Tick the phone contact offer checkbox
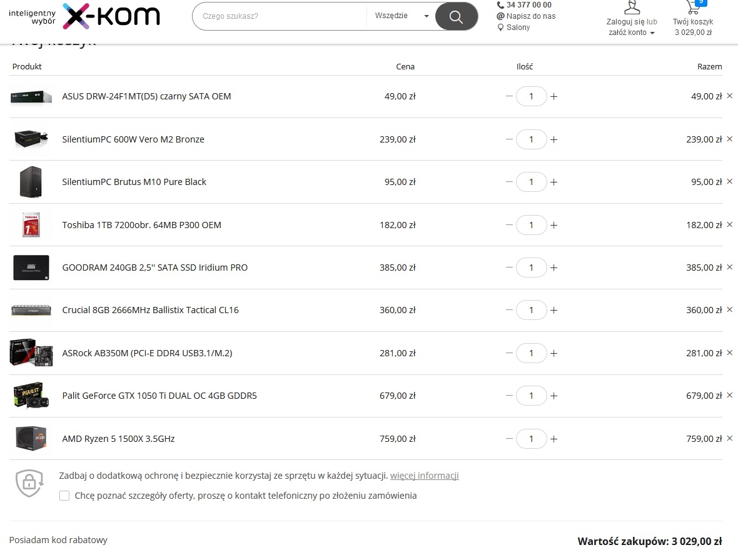The height and width of the screenshot is (555, 738). [64, 496]
